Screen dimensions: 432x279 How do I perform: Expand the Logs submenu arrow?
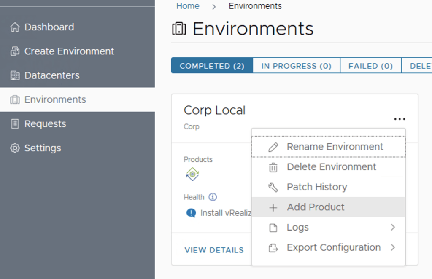coord(393,228)
